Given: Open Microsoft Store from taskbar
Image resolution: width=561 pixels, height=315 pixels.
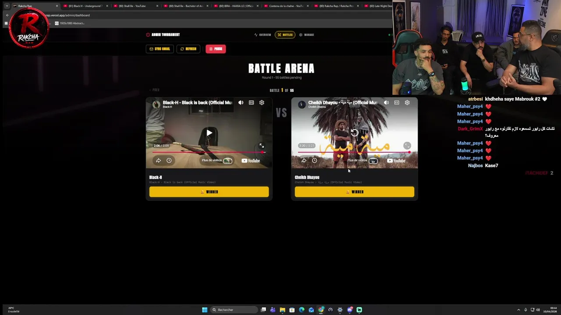Looking at the screenshot, I should pyautogui.click(x=292, y=310).
